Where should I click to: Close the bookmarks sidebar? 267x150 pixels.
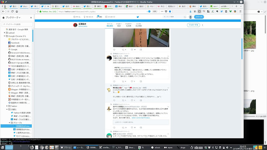click(x=31, y=17)
